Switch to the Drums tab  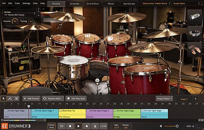click(x=56, y=4)
